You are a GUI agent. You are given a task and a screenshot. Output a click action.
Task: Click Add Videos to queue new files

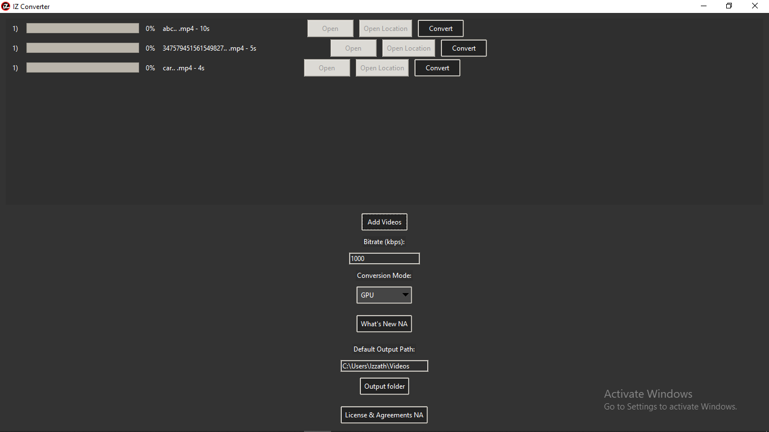coord(384,222)
